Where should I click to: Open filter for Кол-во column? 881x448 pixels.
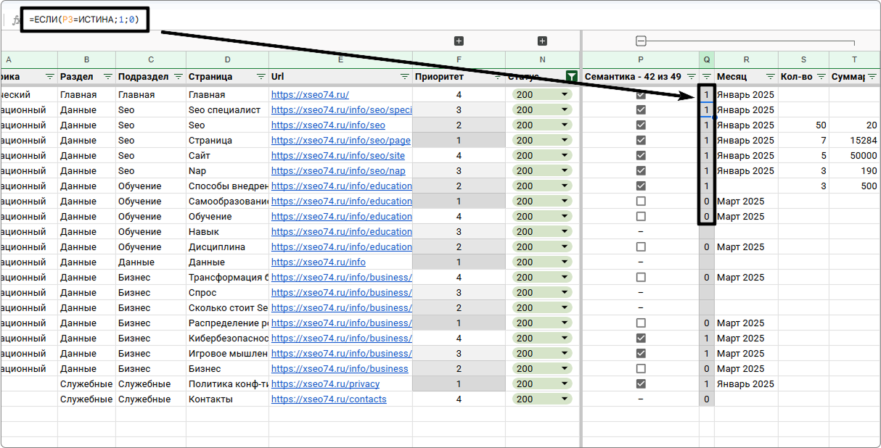point(821,76)
